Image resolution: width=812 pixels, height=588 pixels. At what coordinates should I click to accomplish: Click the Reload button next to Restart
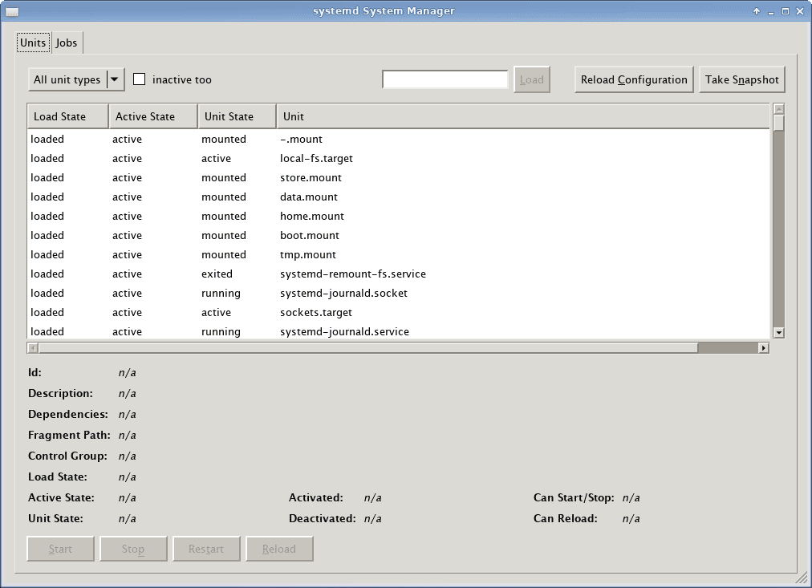[x=279, y=549]
